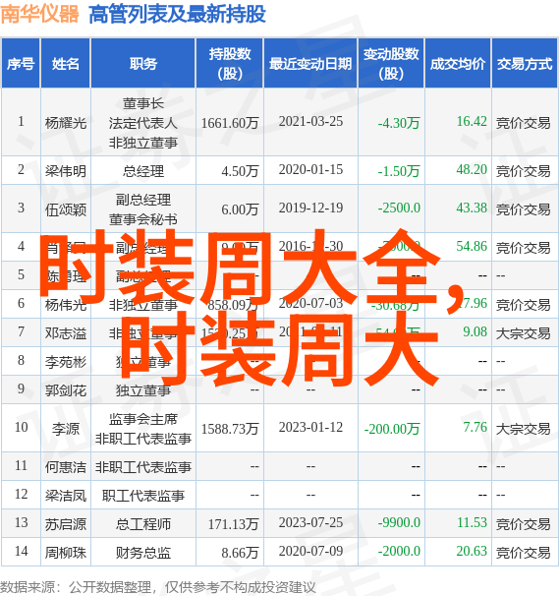Select the date 2023-01-12

(x=310, y=427)
